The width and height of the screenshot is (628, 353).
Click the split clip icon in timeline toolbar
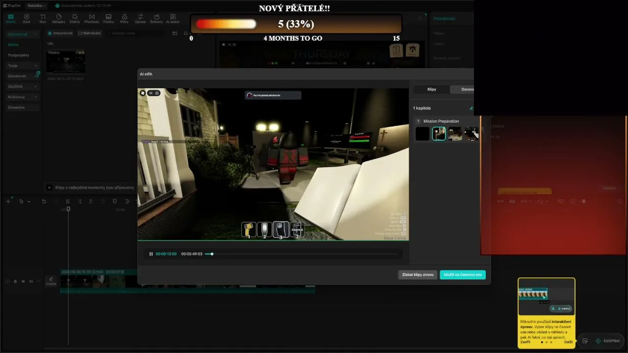pyautogui.click(x=68, y=202)
